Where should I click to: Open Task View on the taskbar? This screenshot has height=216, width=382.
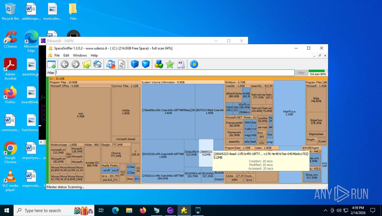(x=101, y=210)
